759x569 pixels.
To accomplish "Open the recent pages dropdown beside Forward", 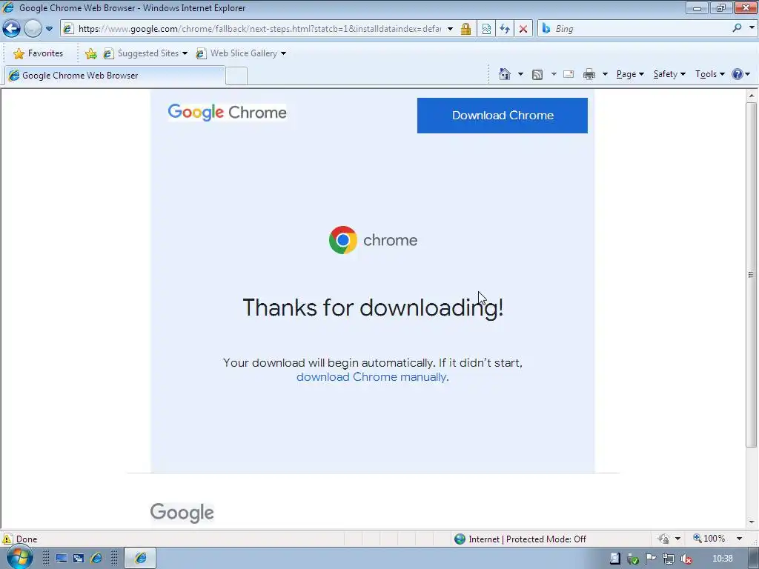I will 49,29.
